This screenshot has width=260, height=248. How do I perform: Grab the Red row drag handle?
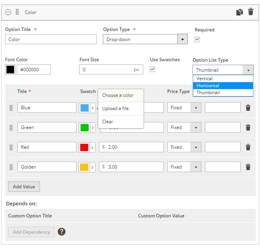tap(11, 147)
